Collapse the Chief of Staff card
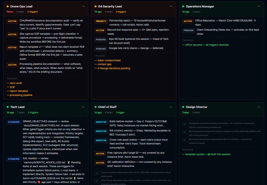Screen dimensions: 267x185 [171, 107]
